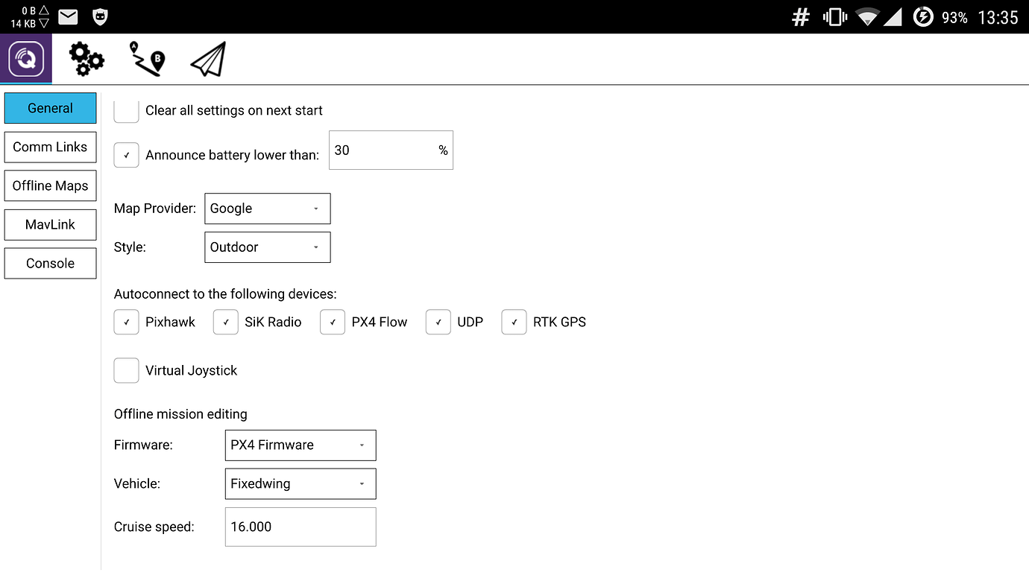
Task: Select the Offline Maps option
Action: coord(50,185)
